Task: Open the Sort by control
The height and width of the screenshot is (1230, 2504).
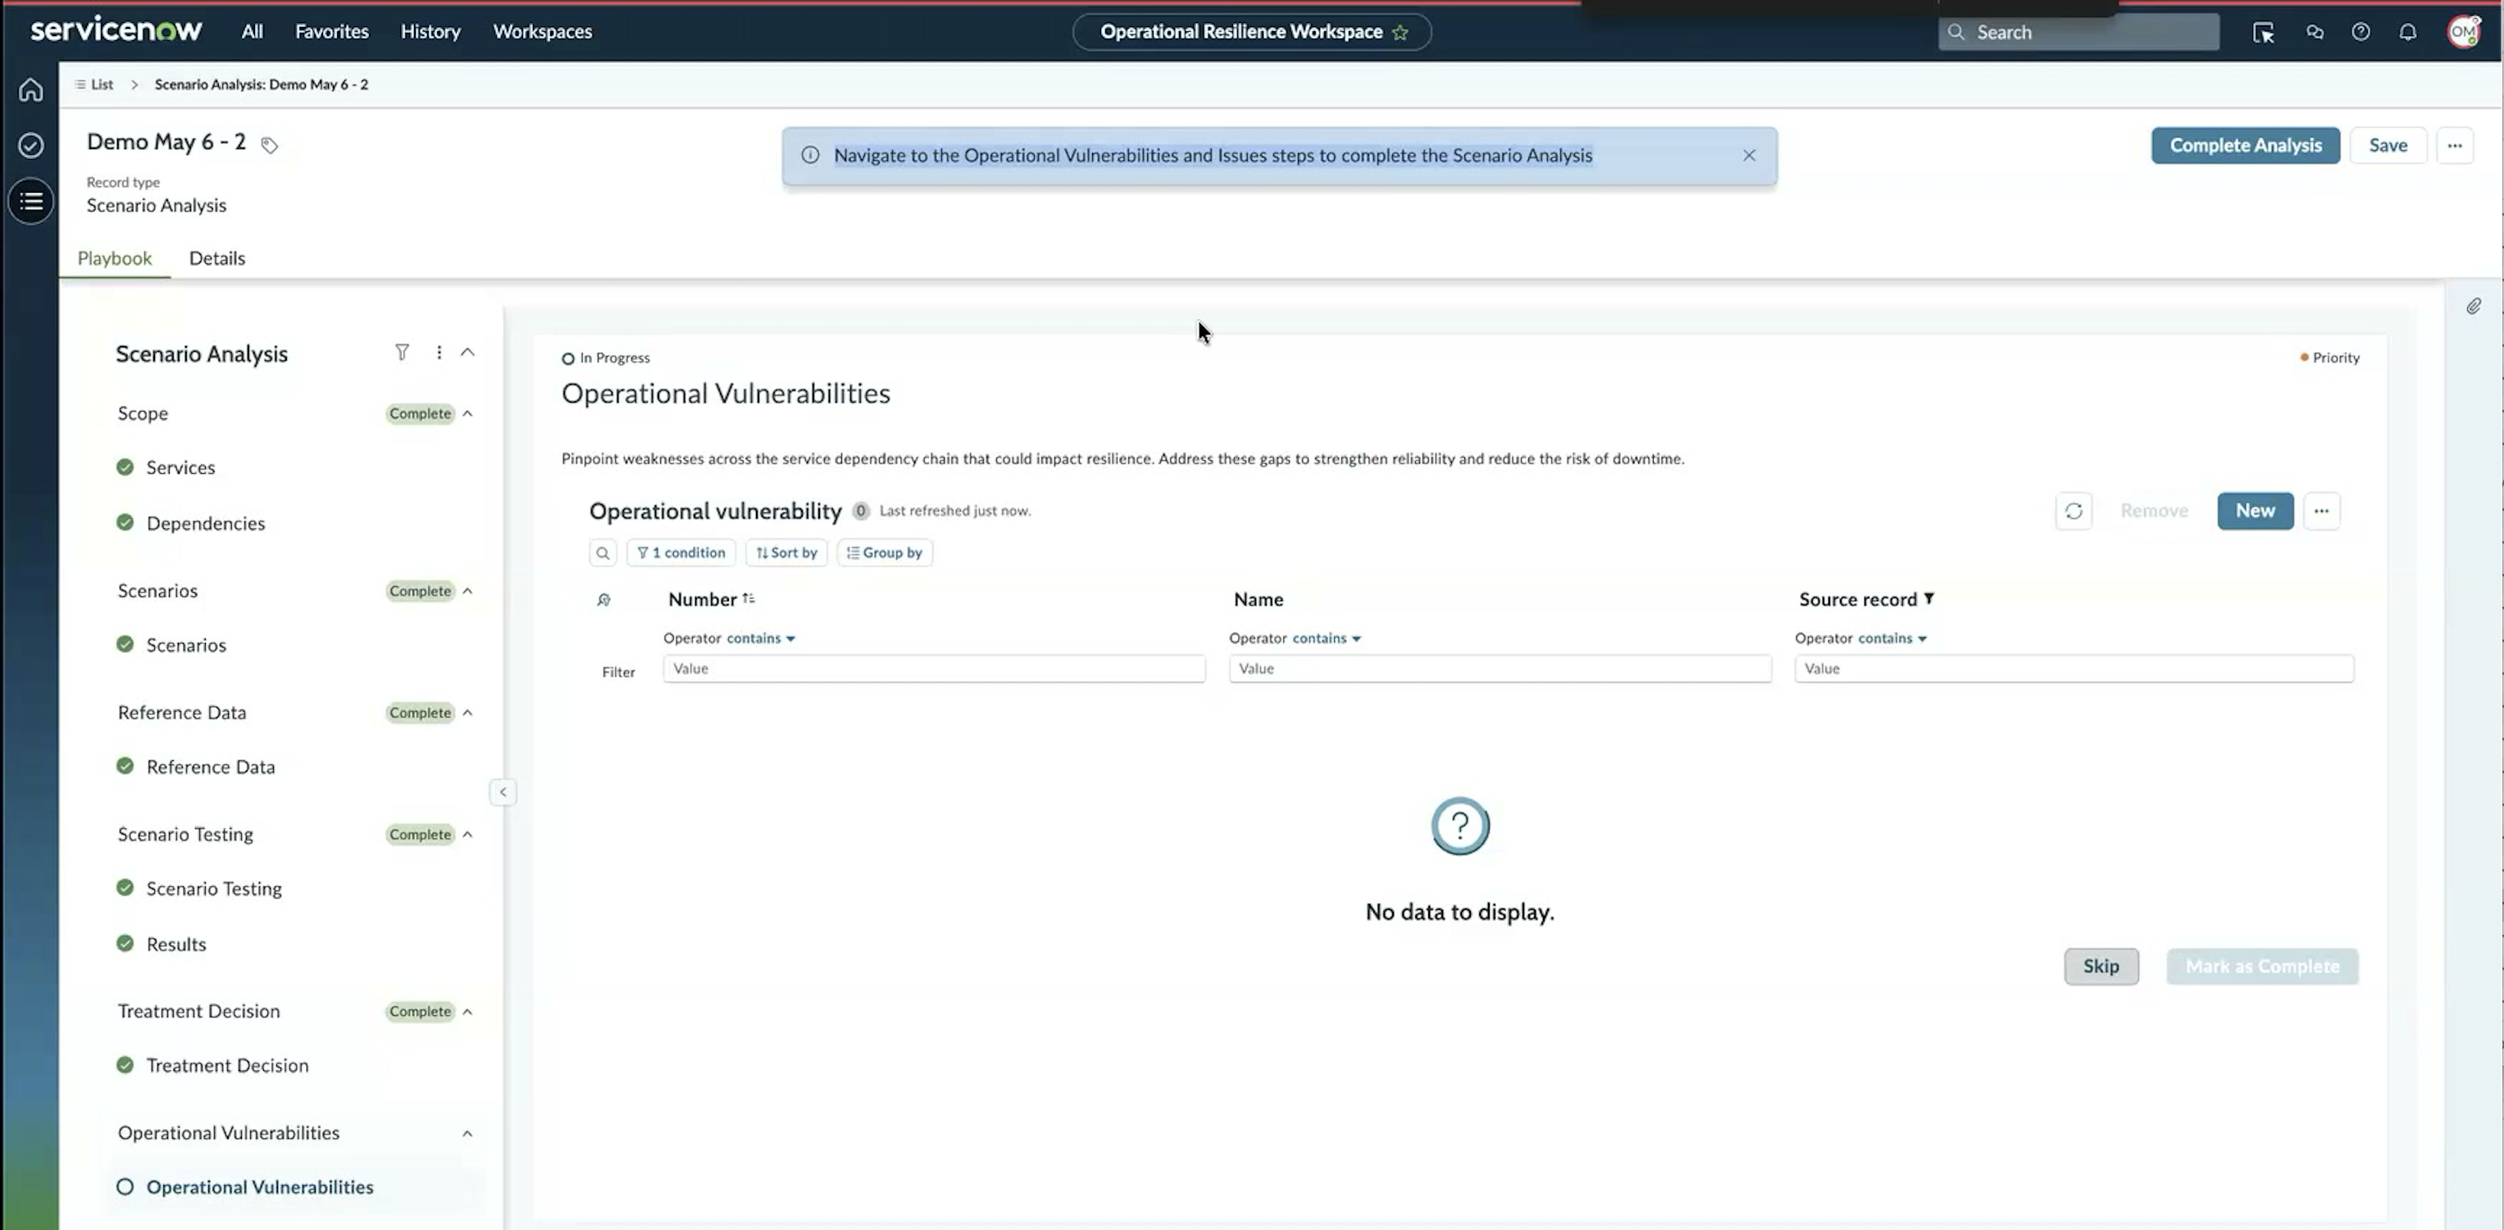Action: point(786,553)
